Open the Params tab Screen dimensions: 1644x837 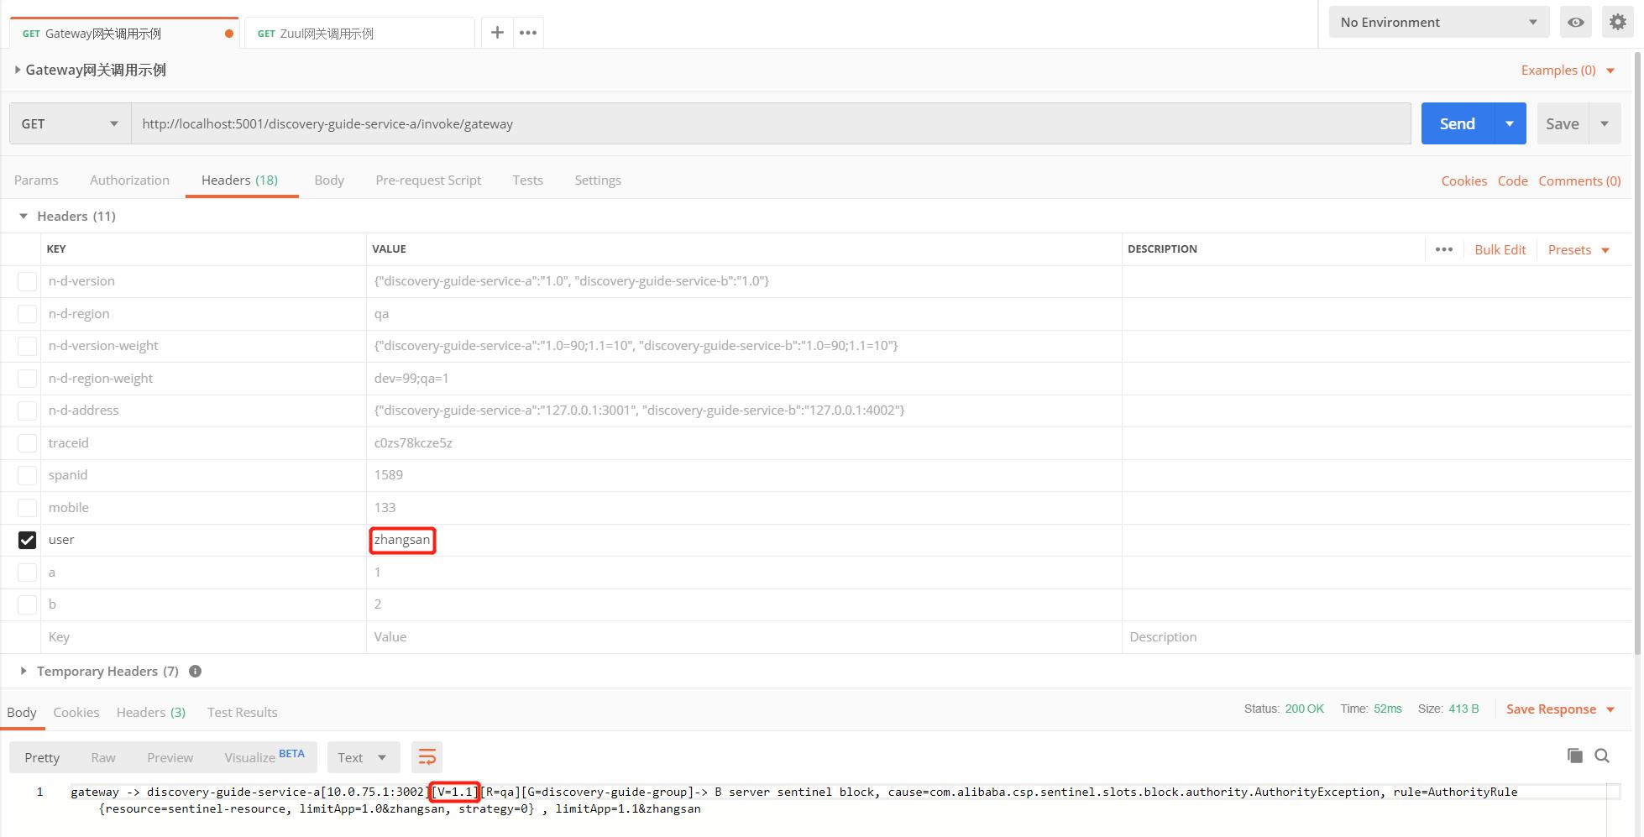pyautogui.click(x=36, y=180)
